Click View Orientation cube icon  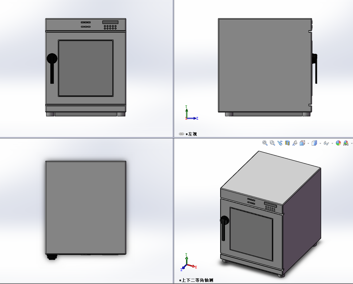pyautogui.click(x=302, y=143)
